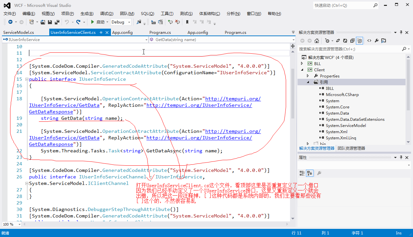Image resolution: width=413 pixels, height=237 pixels.
Task: Click the Open File toolbar icon
Action: (43, 22)
